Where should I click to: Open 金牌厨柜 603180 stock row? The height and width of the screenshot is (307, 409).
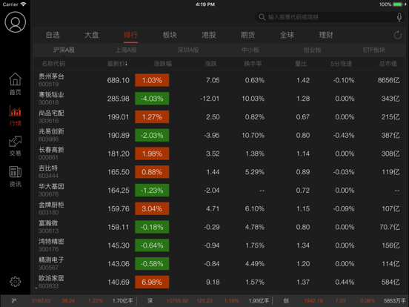tap(219, 208)
